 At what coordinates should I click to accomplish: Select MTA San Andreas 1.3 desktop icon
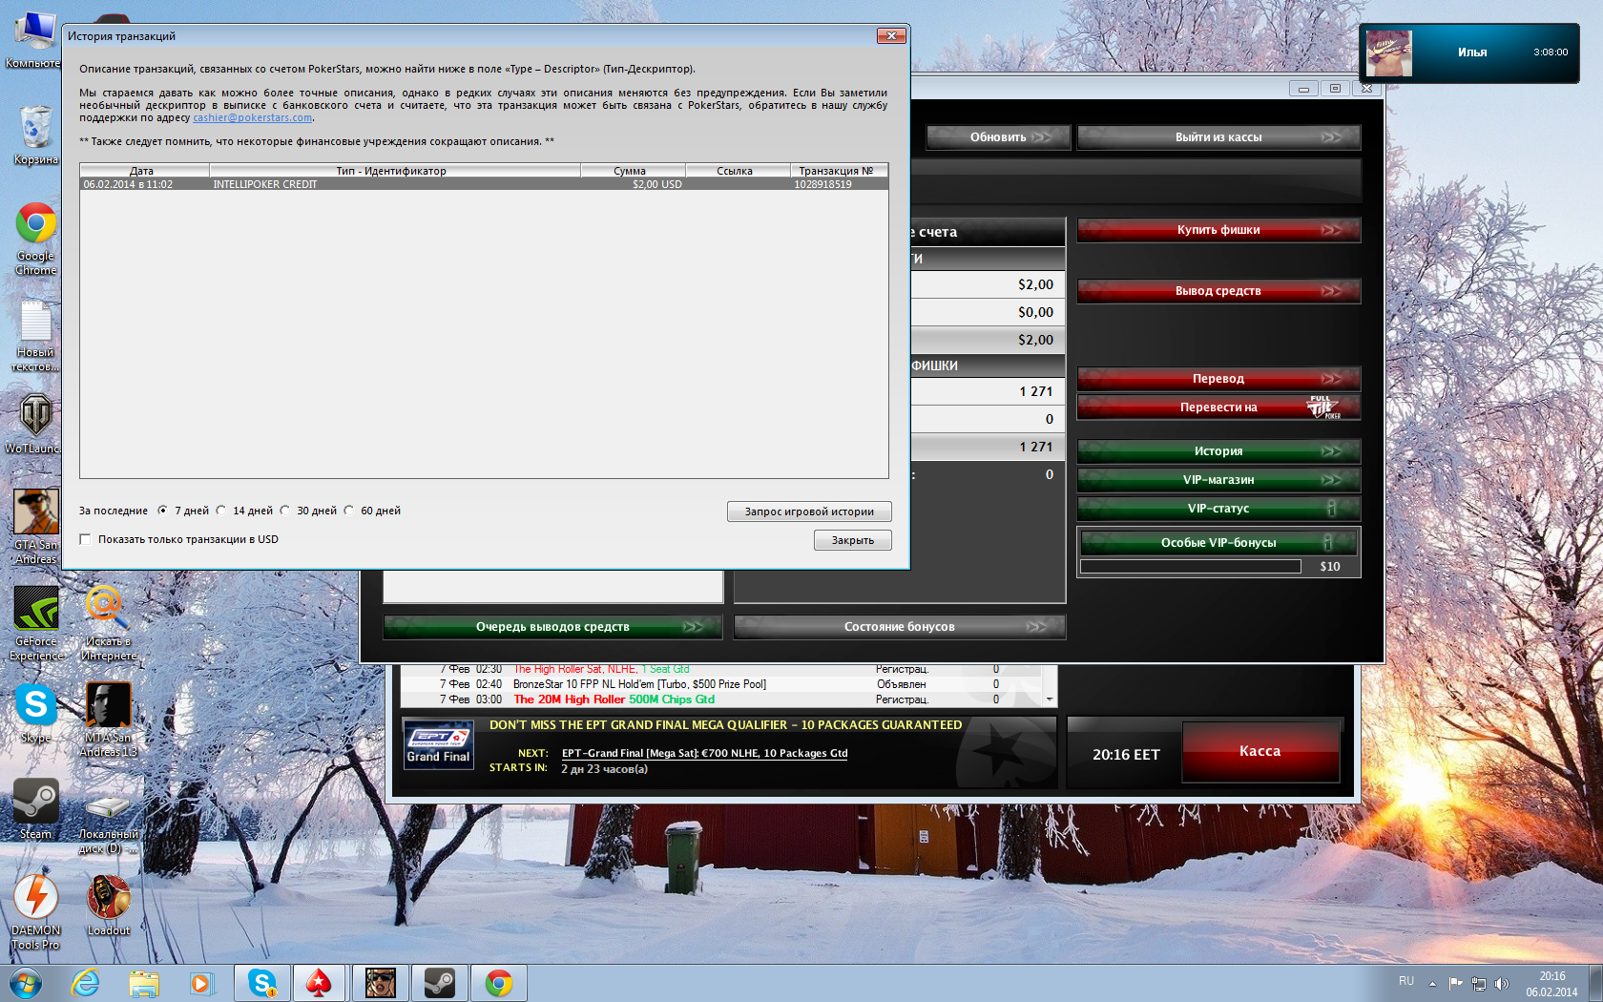pos(108,720)
